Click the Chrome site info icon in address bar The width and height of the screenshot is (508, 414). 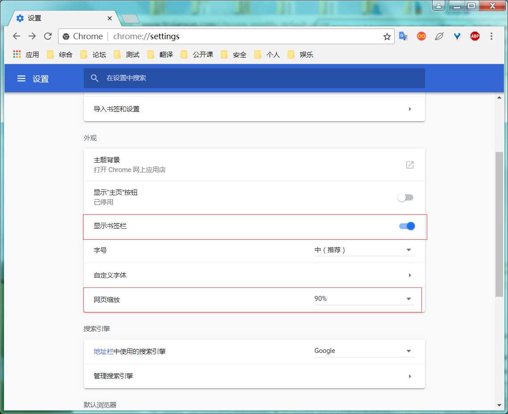point(66,37)
